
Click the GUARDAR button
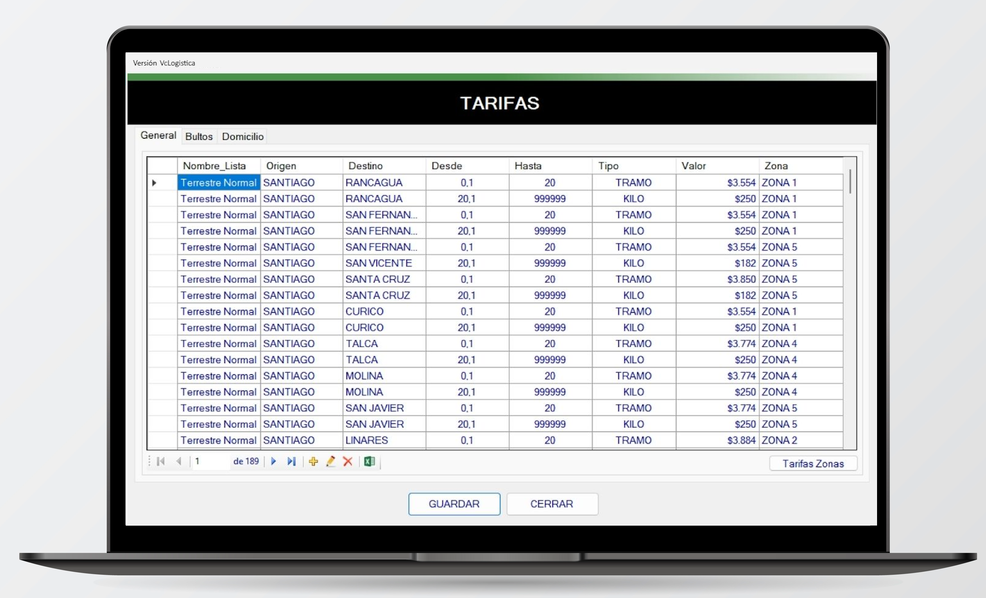point(454,504)
